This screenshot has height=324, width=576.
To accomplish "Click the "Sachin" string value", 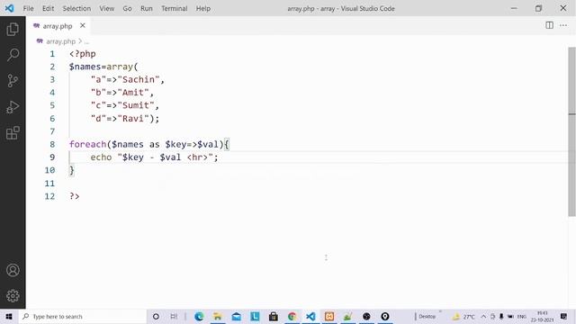I will pos(139,80).
